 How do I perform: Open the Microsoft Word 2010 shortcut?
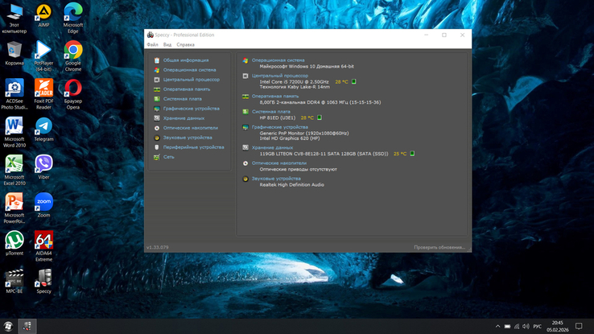tap(14, 132)
